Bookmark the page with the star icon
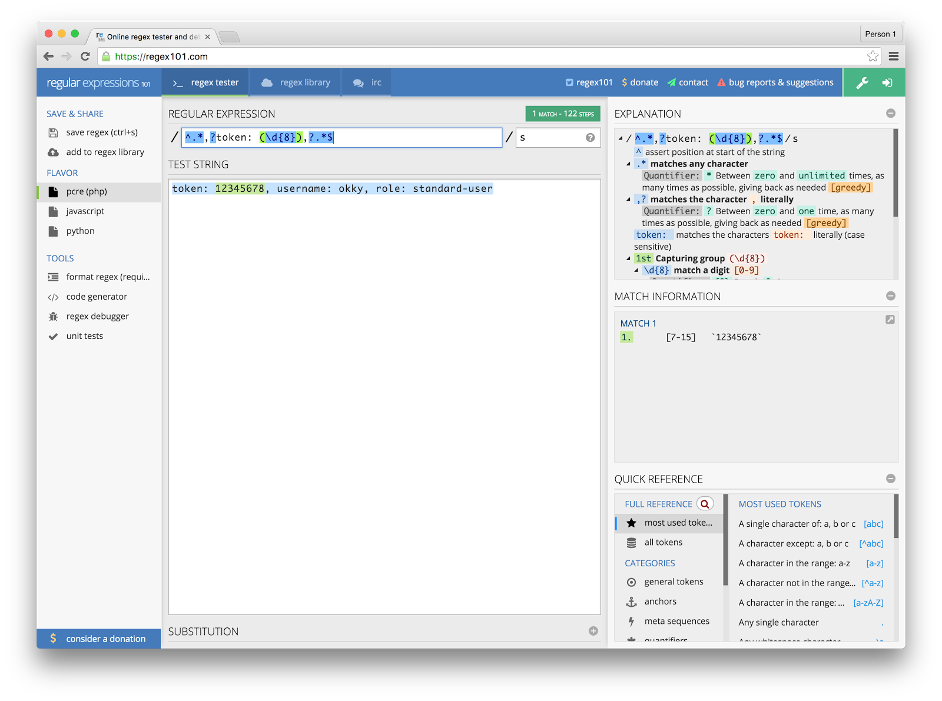Image resolution: width=942 pixels, height=701 pixels. point(873,57)
